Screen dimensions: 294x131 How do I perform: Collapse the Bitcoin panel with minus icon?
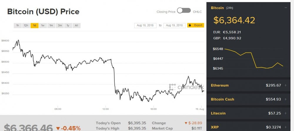coord(286,8)
